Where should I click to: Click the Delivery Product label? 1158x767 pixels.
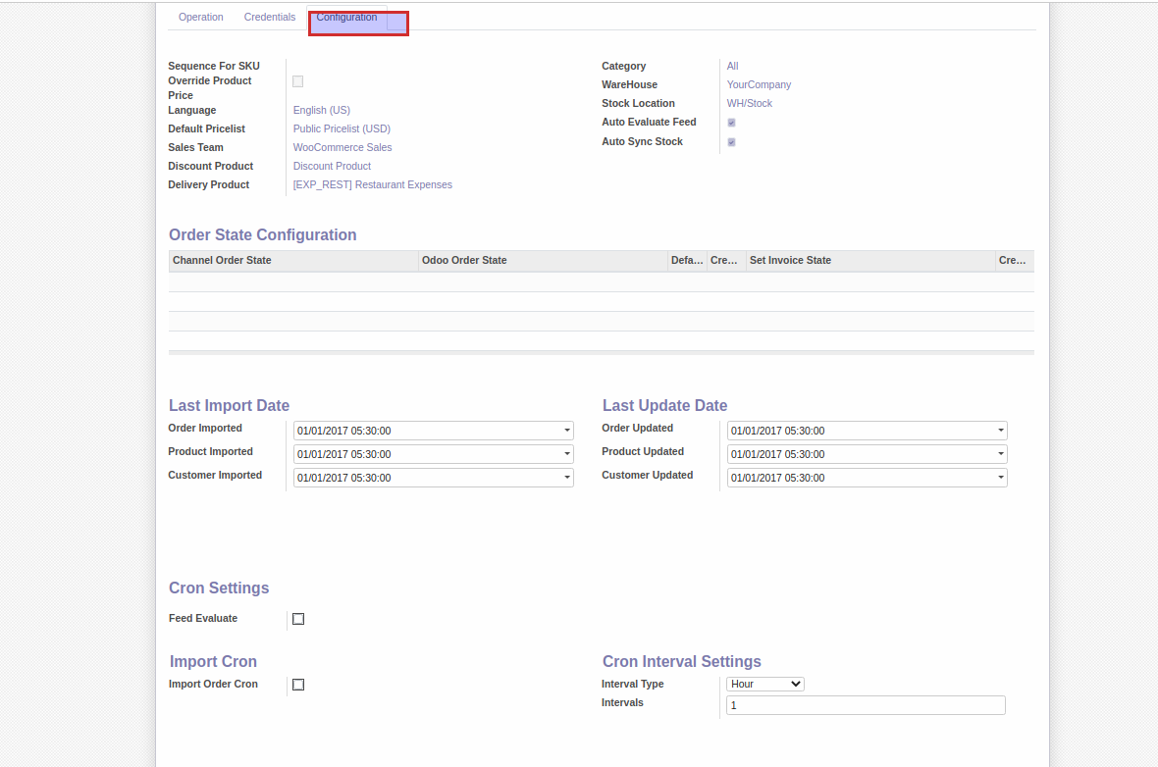point(208,184)
